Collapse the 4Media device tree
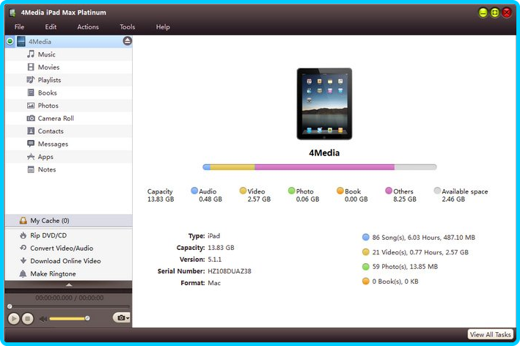 pyautogui.click(x=10, y=42)
